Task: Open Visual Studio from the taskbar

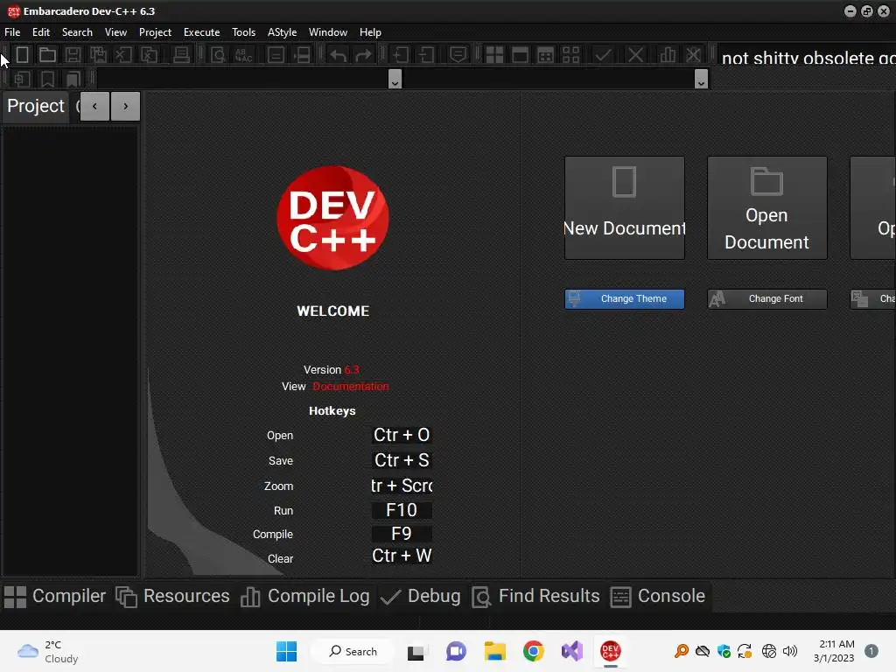Action: tap(572, 651)
